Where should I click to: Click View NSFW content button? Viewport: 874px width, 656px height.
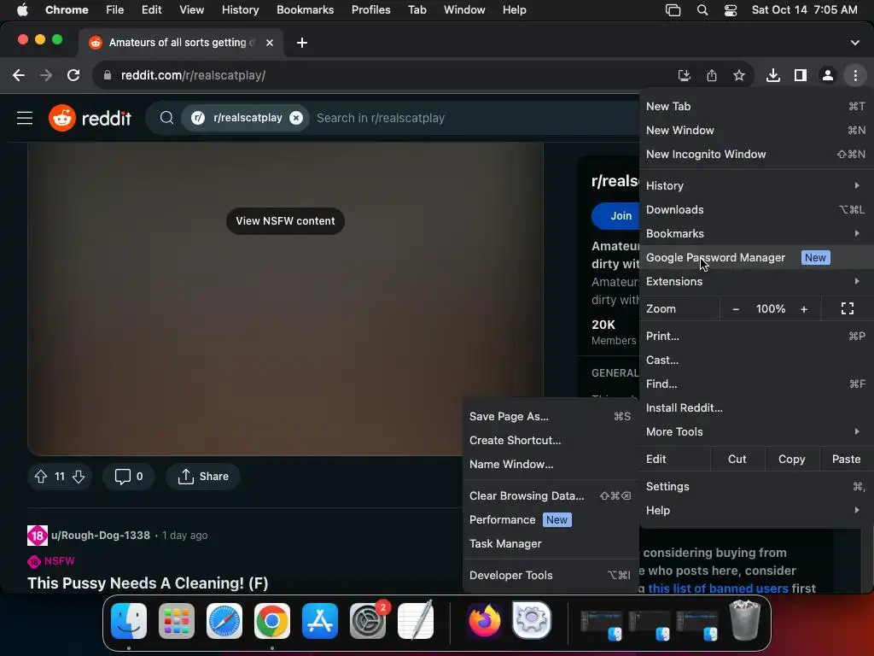click(285, 221)
